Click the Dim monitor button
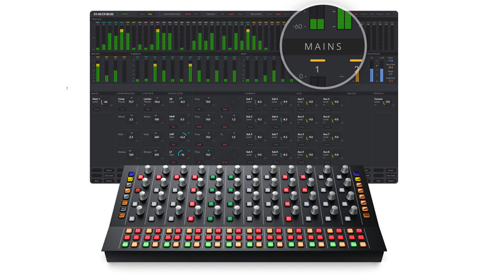Screen dimensions: 488x279 tap(150, 14)
